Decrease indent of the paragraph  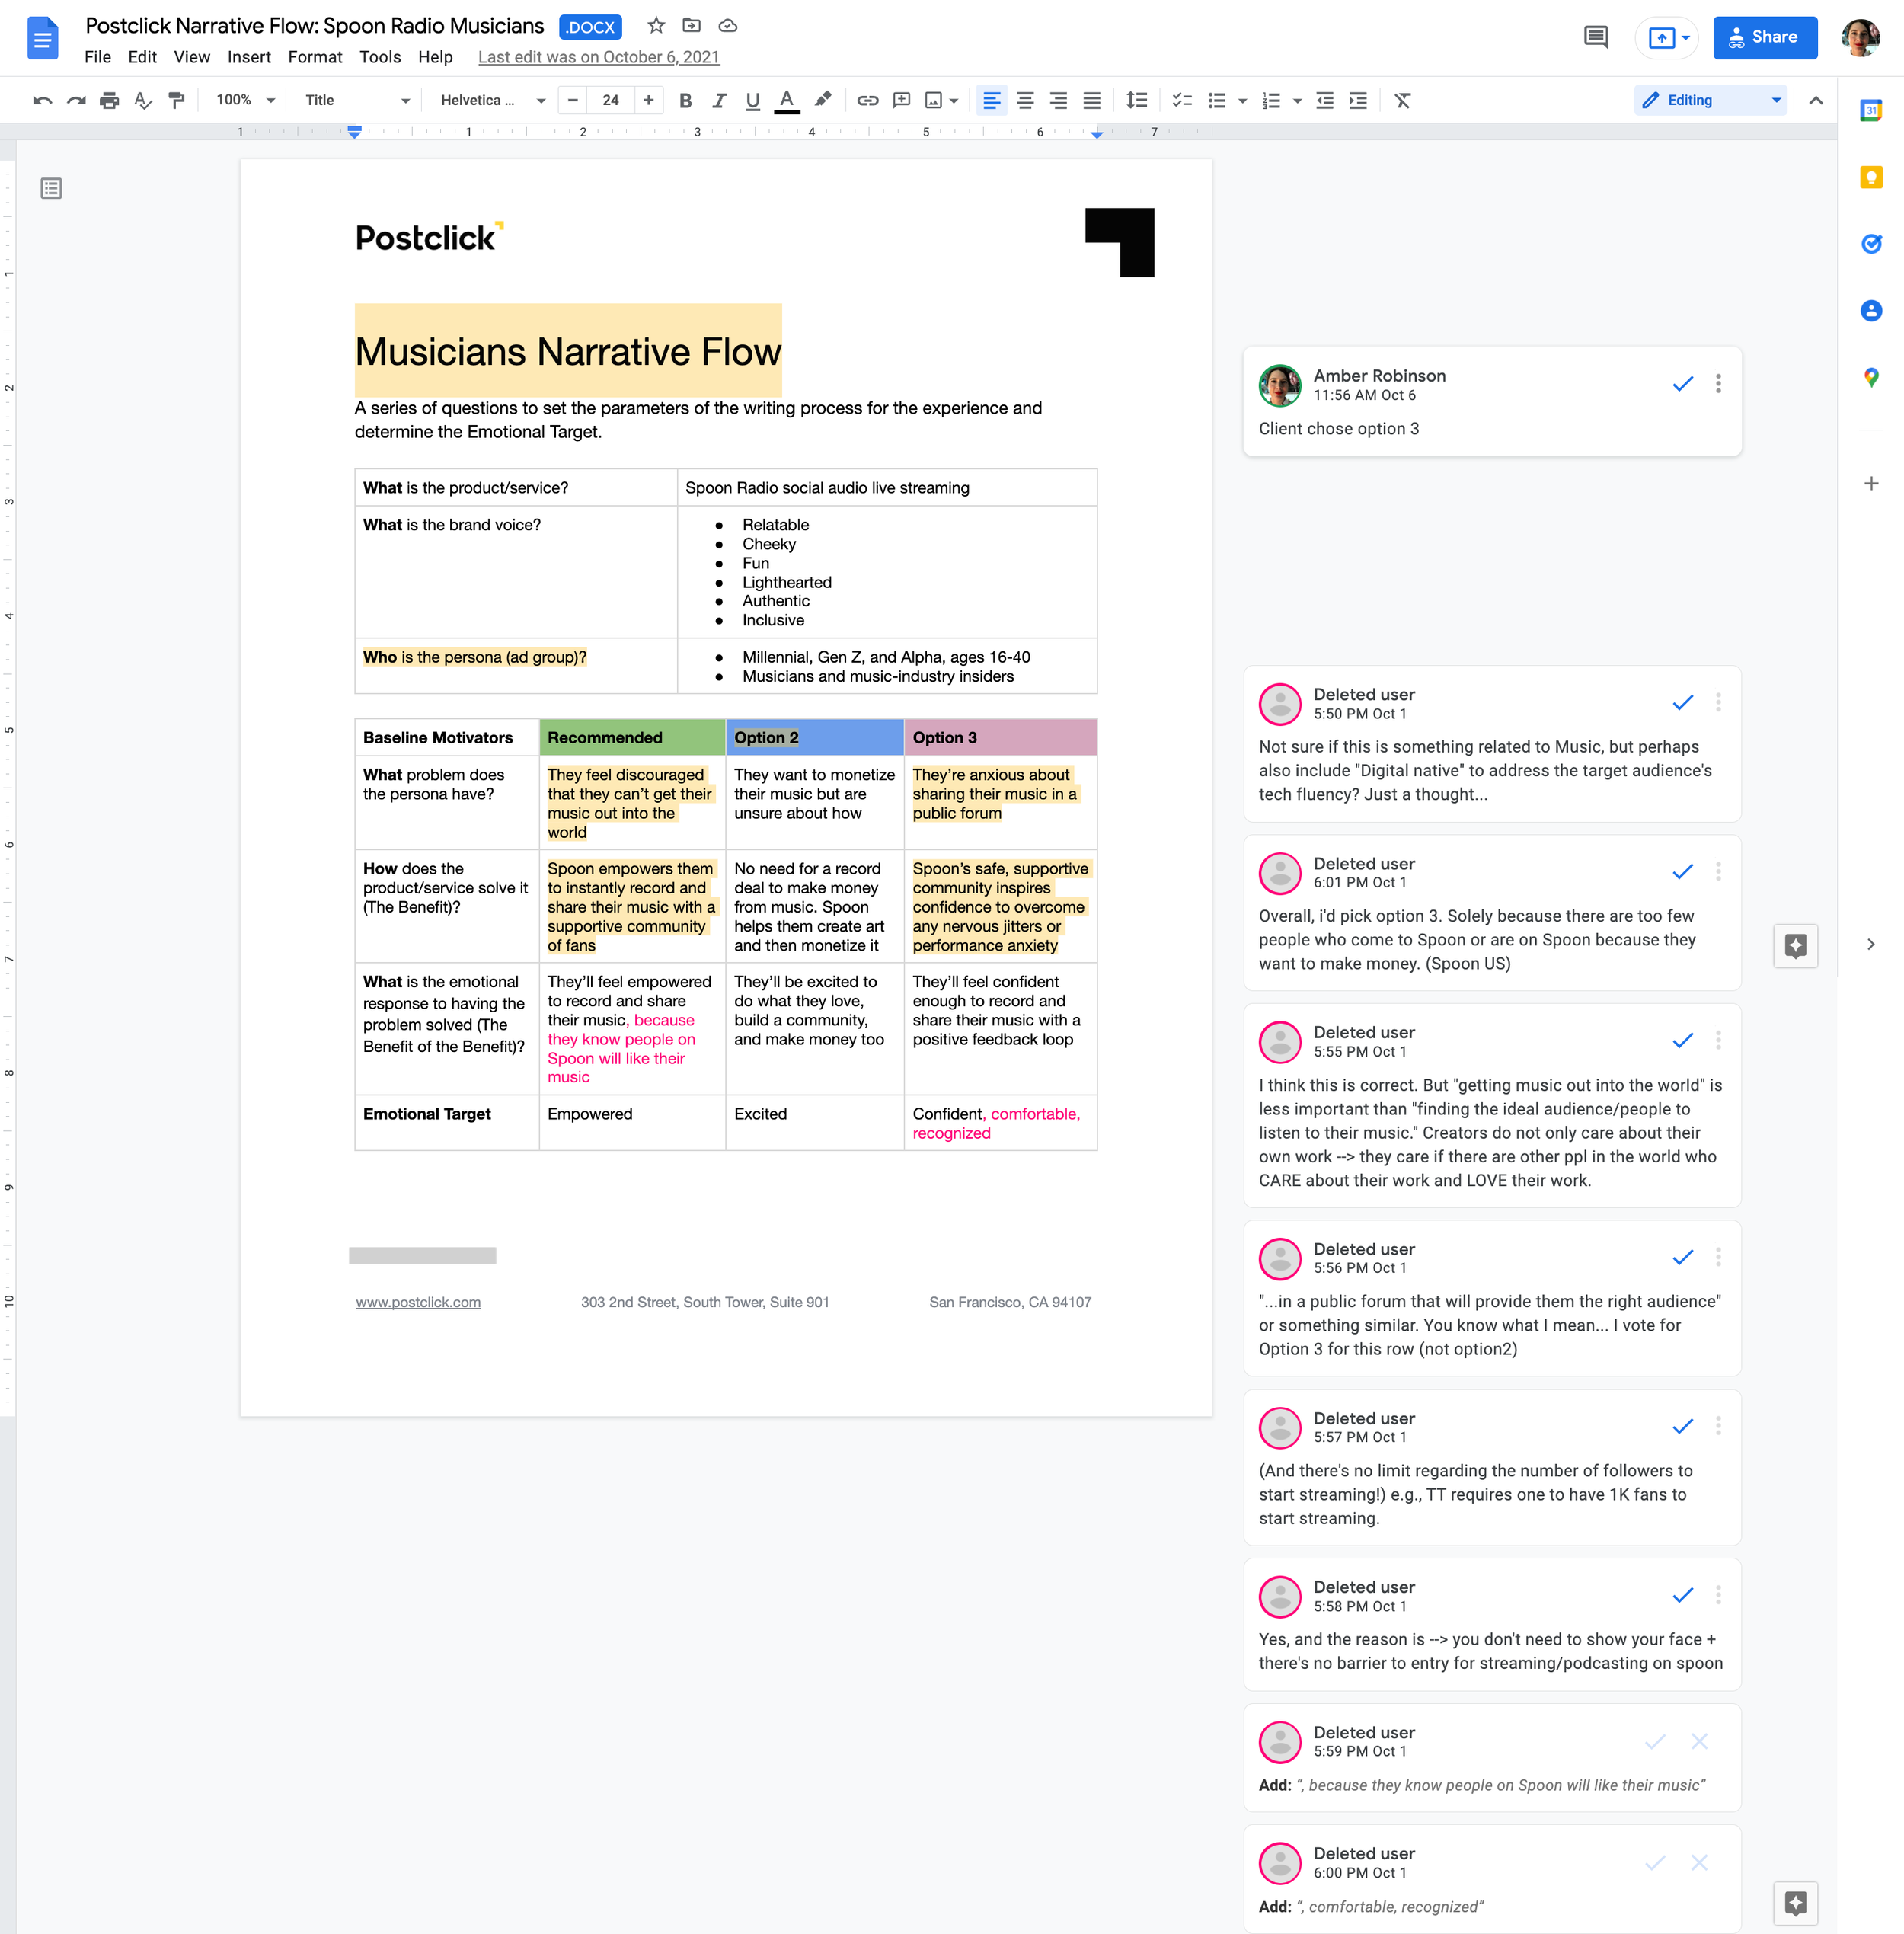[x=1324, y=100]
